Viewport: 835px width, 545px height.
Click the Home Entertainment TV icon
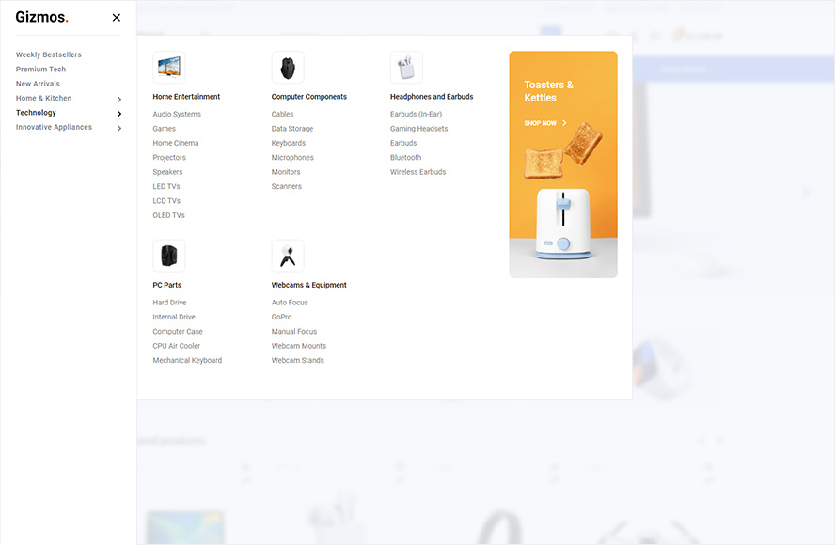tap(168, 68)
